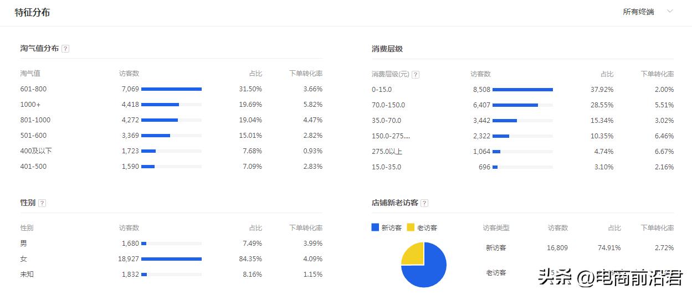Image resolution: width=692 pixels, height=295 pixels.
Task: Select the 男 gender row label
Action: [x=23, y=244]
